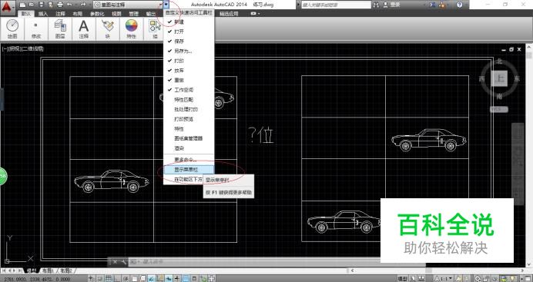Open the 图层 (Layers) ribbon panel
Screen dimensions: 533x282
(x=60, y=28)
